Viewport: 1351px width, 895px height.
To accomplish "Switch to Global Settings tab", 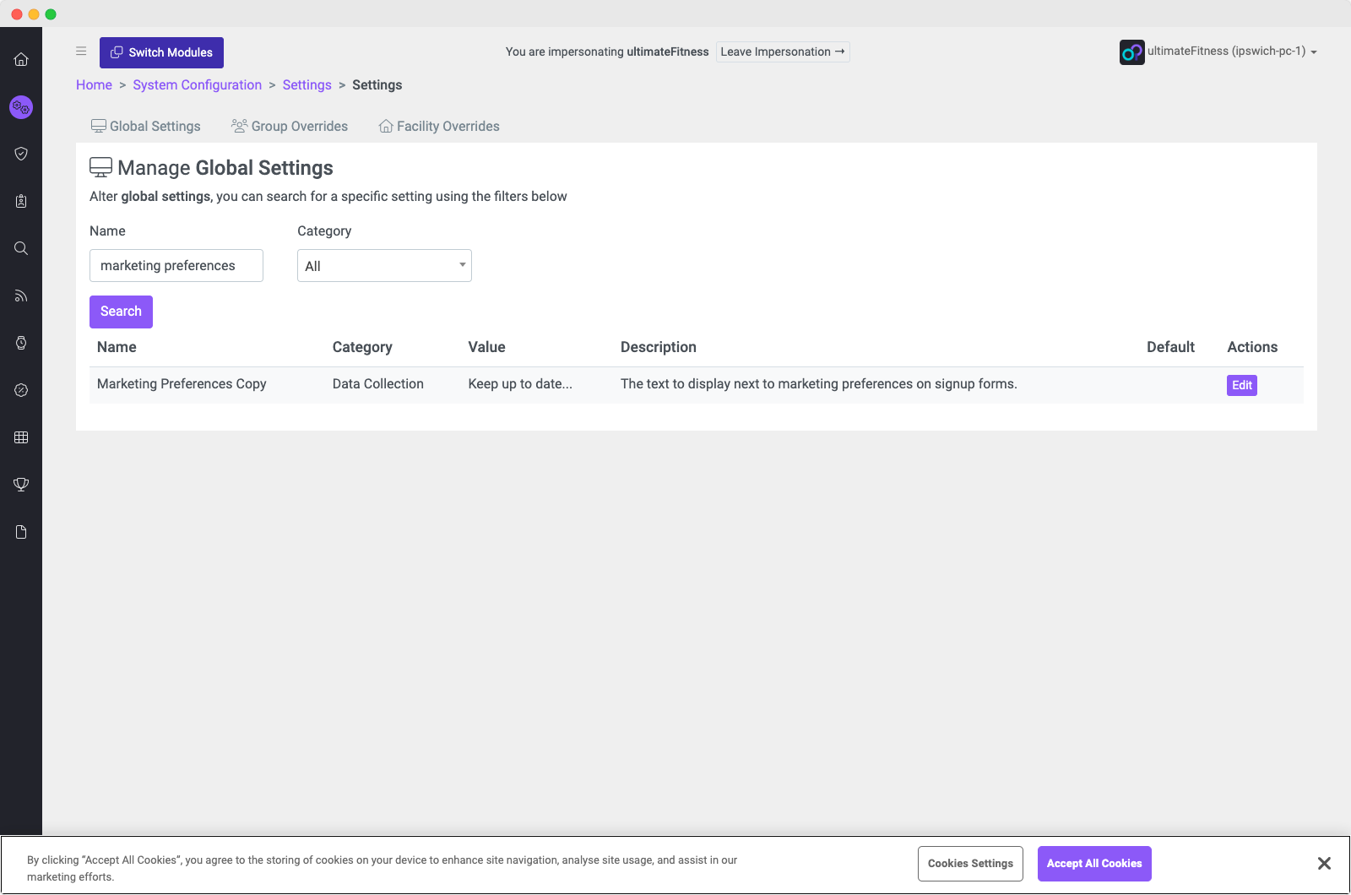I will coord(145,126).
